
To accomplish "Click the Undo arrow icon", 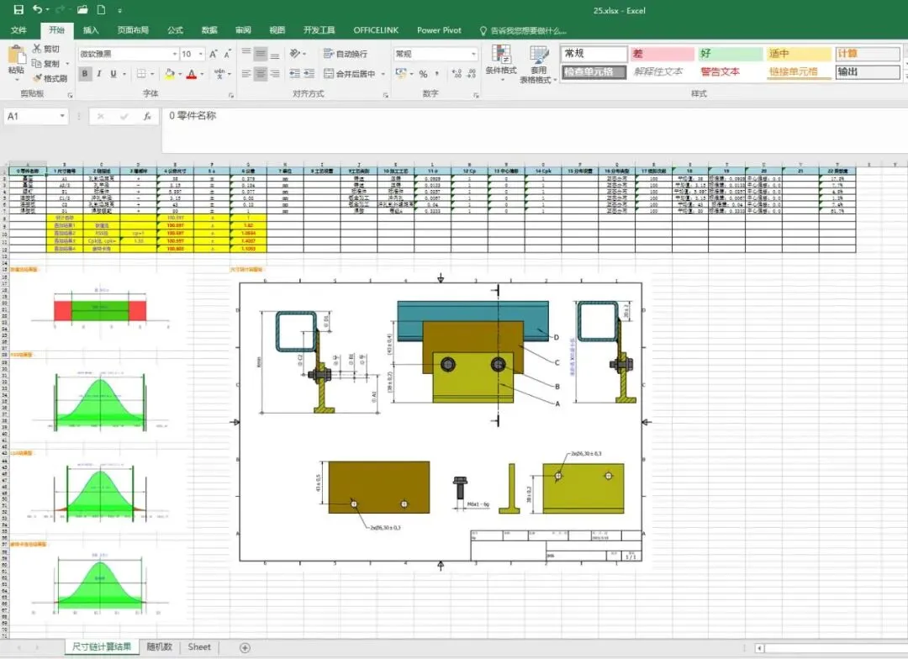I will (38, 9).
